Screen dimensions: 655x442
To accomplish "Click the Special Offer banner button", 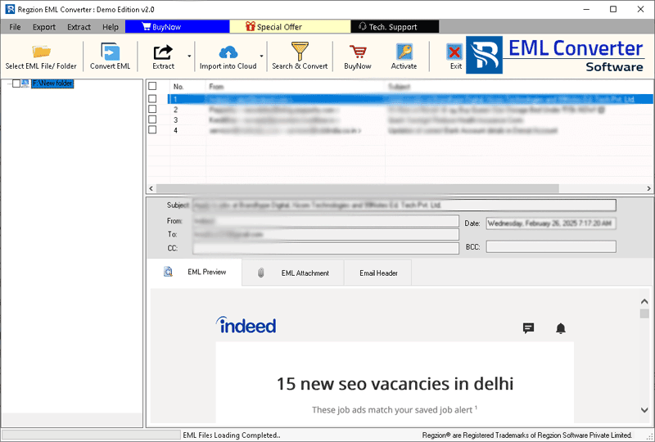I will pos(290,27).
